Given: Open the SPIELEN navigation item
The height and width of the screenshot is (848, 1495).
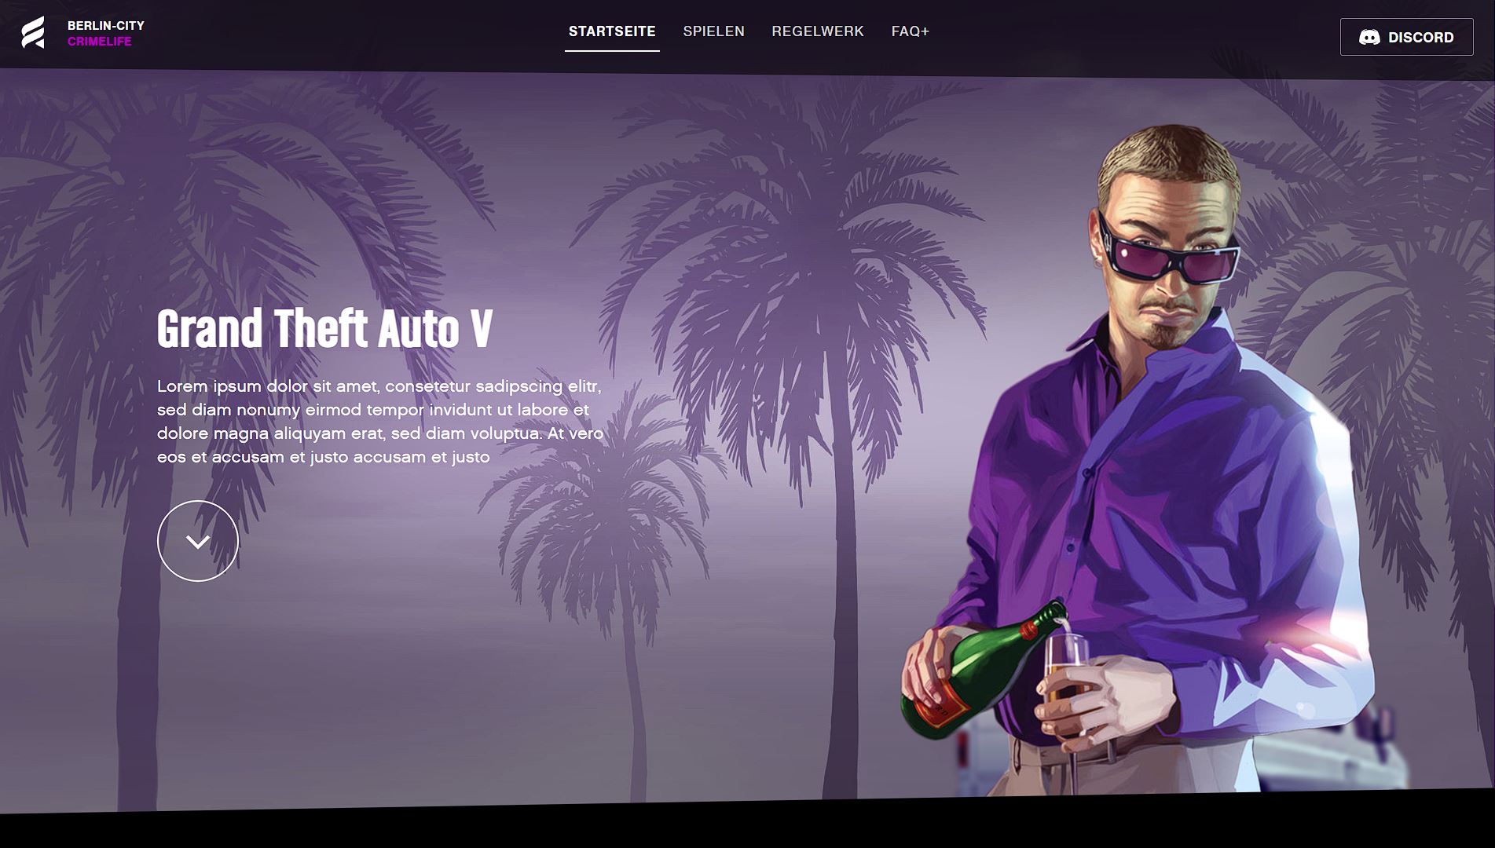Looking at the screenshot, I should point(713,31).
